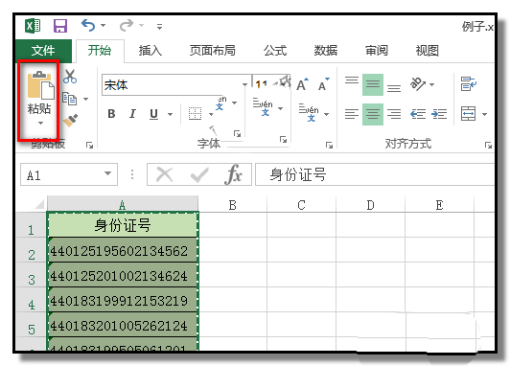This screenshot has height=366, width=510.
Task: Undo the last action
Action: tap(88, 25)
